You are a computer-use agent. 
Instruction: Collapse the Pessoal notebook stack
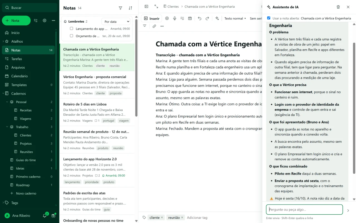click(x=7, y=102)
